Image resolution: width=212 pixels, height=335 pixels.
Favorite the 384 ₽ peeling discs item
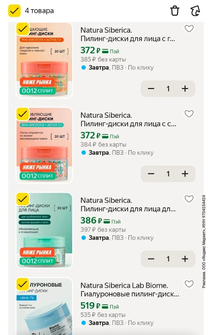[x=189, y=114]
